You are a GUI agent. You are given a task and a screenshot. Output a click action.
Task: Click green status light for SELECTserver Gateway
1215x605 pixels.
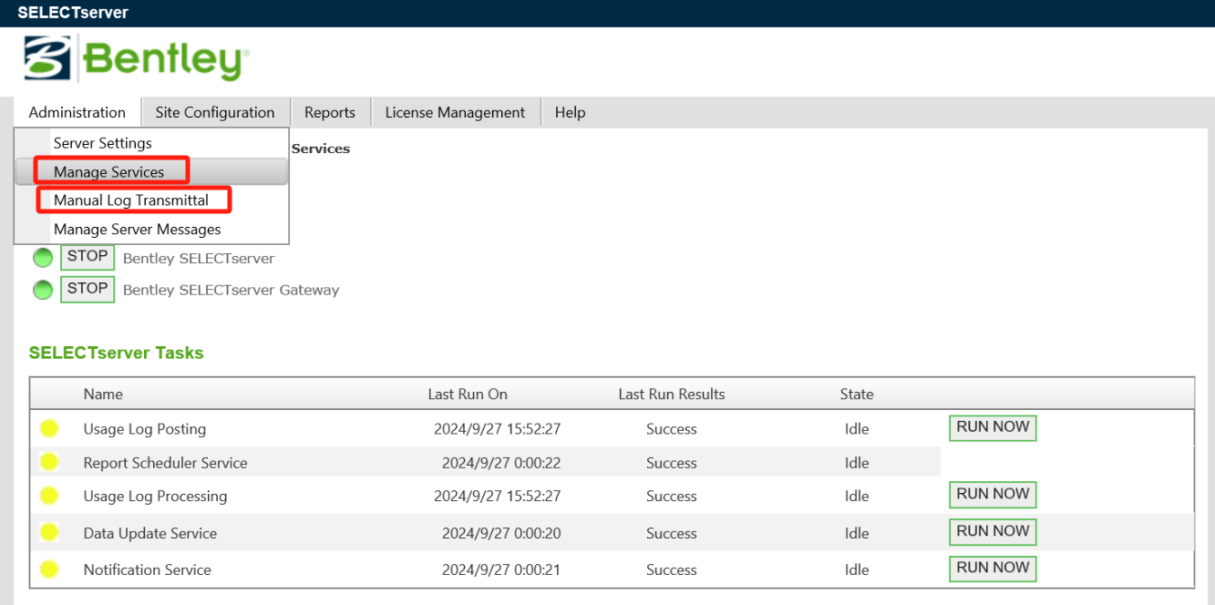click(x=43, y=290)
